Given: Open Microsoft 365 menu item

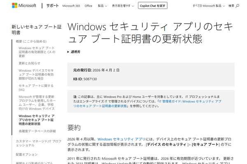Looking at the screenshot, I should pyautogui.click(x=71, y=6).
